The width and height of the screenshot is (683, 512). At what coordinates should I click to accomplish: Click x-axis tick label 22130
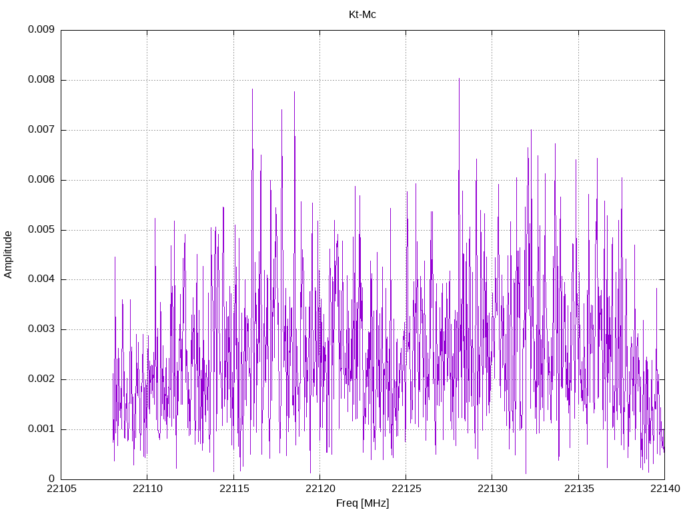coord(493,489)
